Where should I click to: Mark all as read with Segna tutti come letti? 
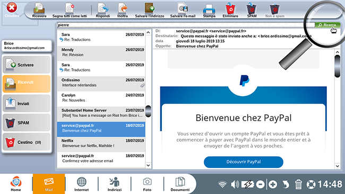coord(70,10)
